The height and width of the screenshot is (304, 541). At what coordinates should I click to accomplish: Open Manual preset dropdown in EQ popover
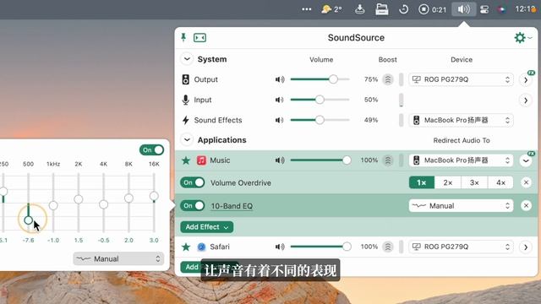coord(118,259)
